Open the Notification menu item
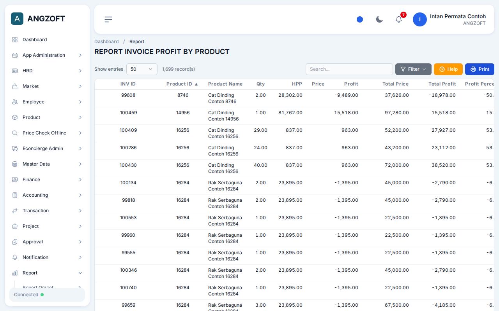The width and height of the screenshot is (499, 311). [x=47, y=257]
